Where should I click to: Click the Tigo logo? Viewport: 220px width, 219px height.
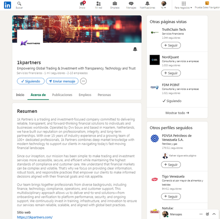[x=154, y=179]
